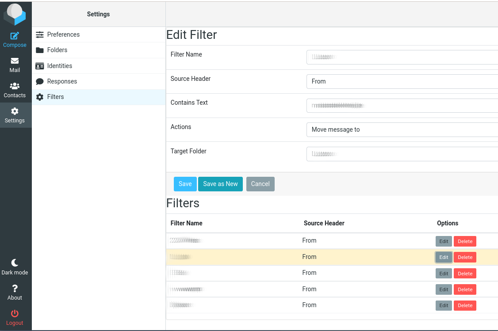Click the Source Header column header

(324, 224)
